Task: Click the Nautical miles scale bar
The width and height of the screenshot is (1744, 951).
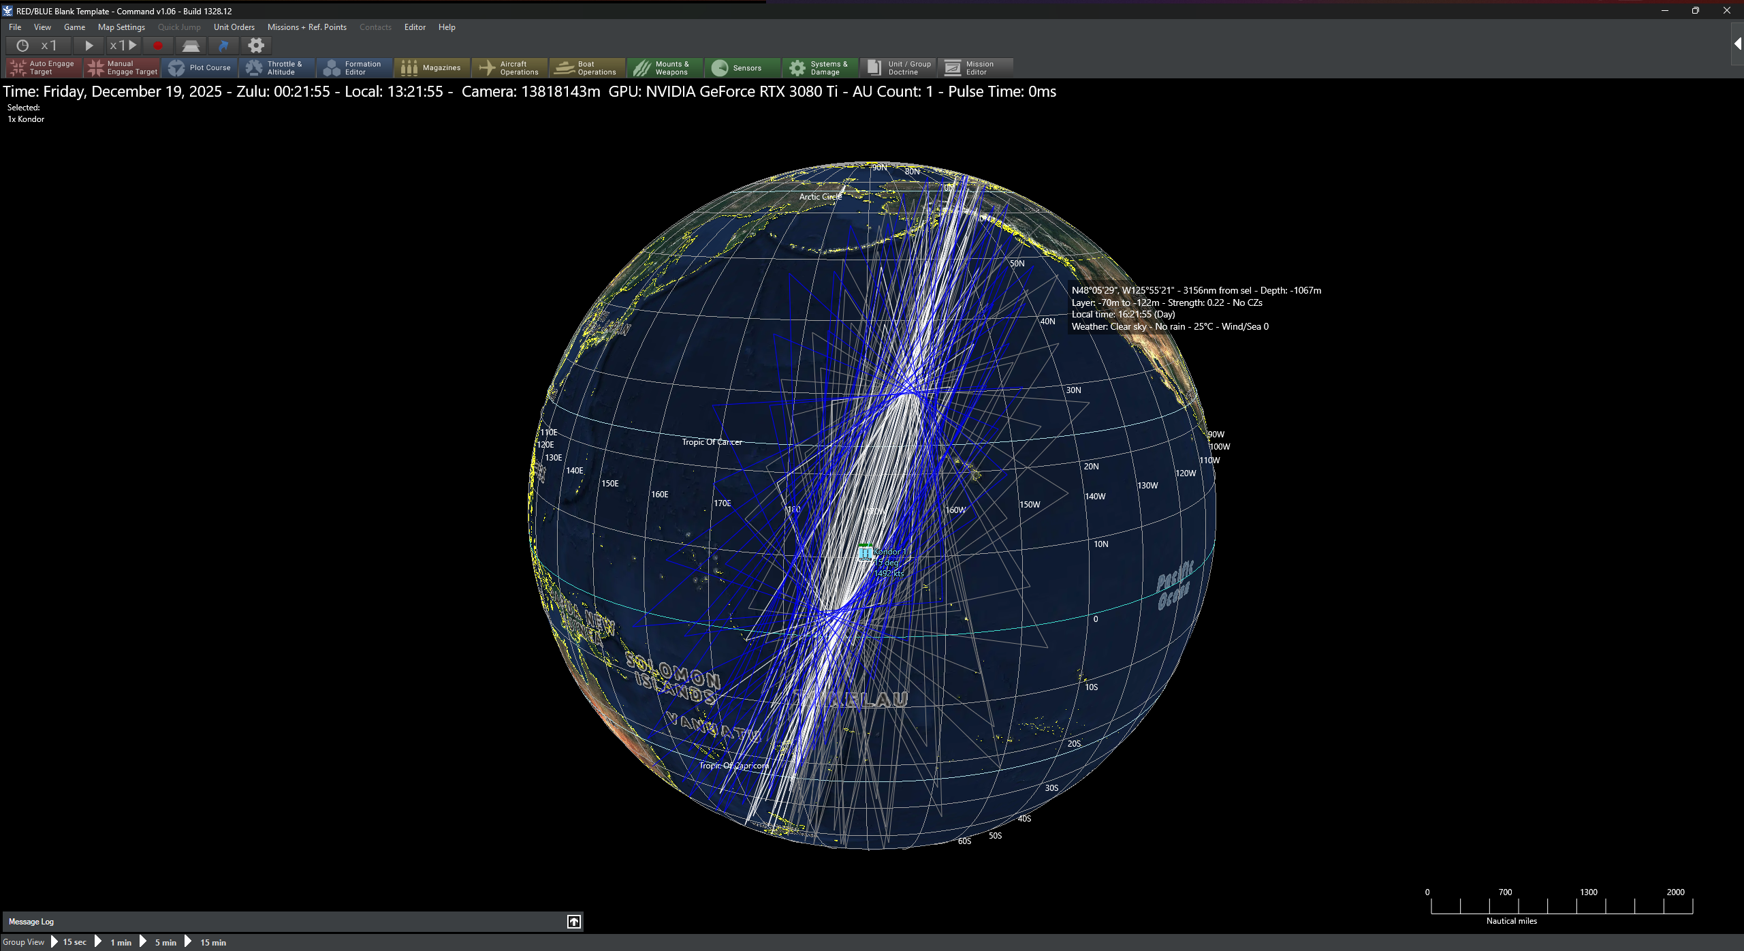Action: [x=1561, y=906]
